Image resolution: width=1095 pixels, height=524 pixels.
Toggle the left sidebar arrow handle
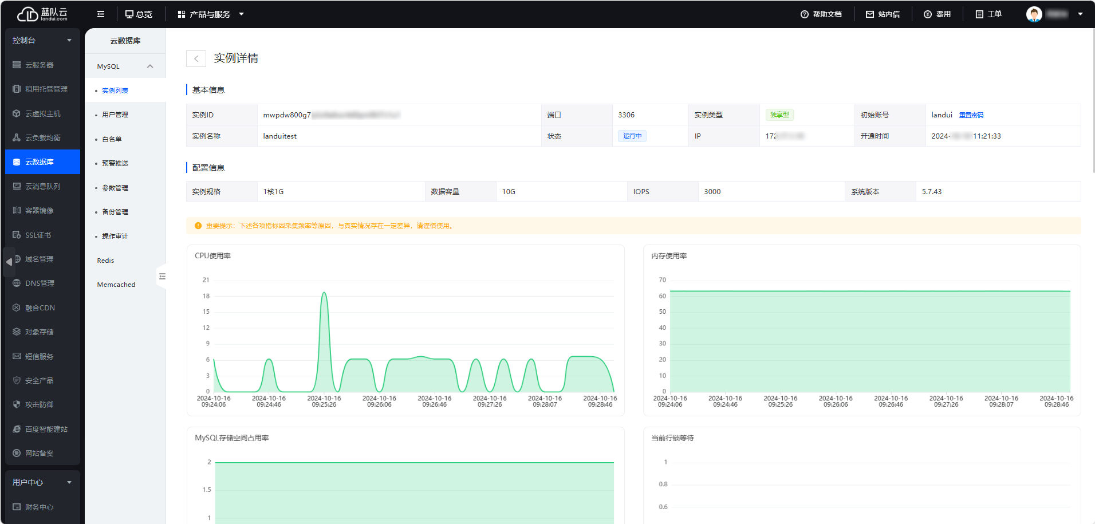coord(9,262)
